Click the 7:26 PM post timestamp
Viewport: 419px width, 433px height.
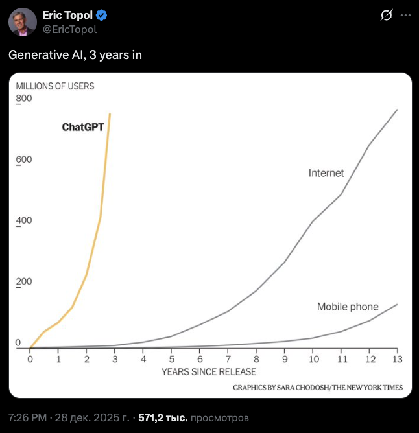pos(26,418)
